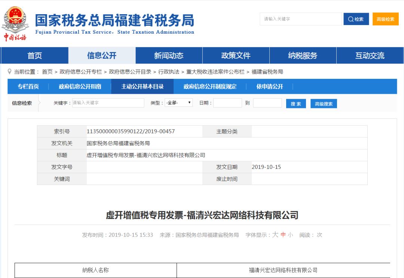Click index number 11350000003599012​2/2019-00457
Viewport: 404px width, 278px height.
[131, 131]
